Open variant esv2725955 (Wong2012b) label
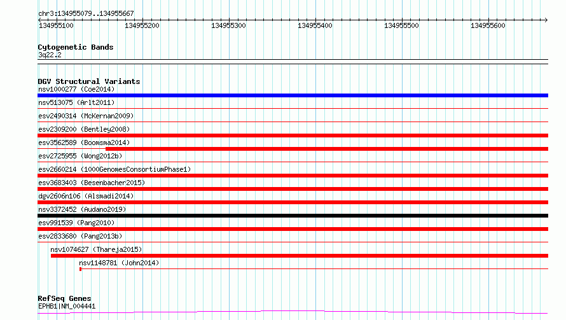This screenshot has height=320, width=566. pyautogui.click(x=80, y=156)
